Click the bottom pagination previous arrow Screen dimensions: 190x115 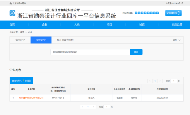coord(82,107)
